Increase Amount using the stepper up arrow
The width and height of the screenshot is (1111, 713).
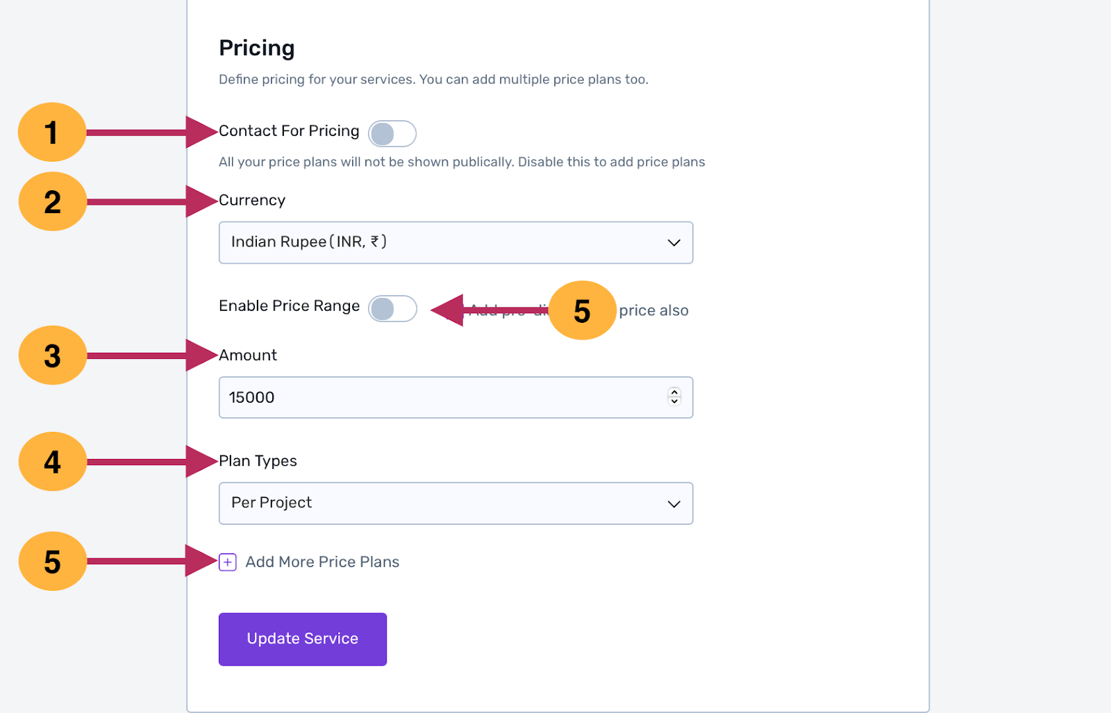pyautogui.click(x=674, y=392)
